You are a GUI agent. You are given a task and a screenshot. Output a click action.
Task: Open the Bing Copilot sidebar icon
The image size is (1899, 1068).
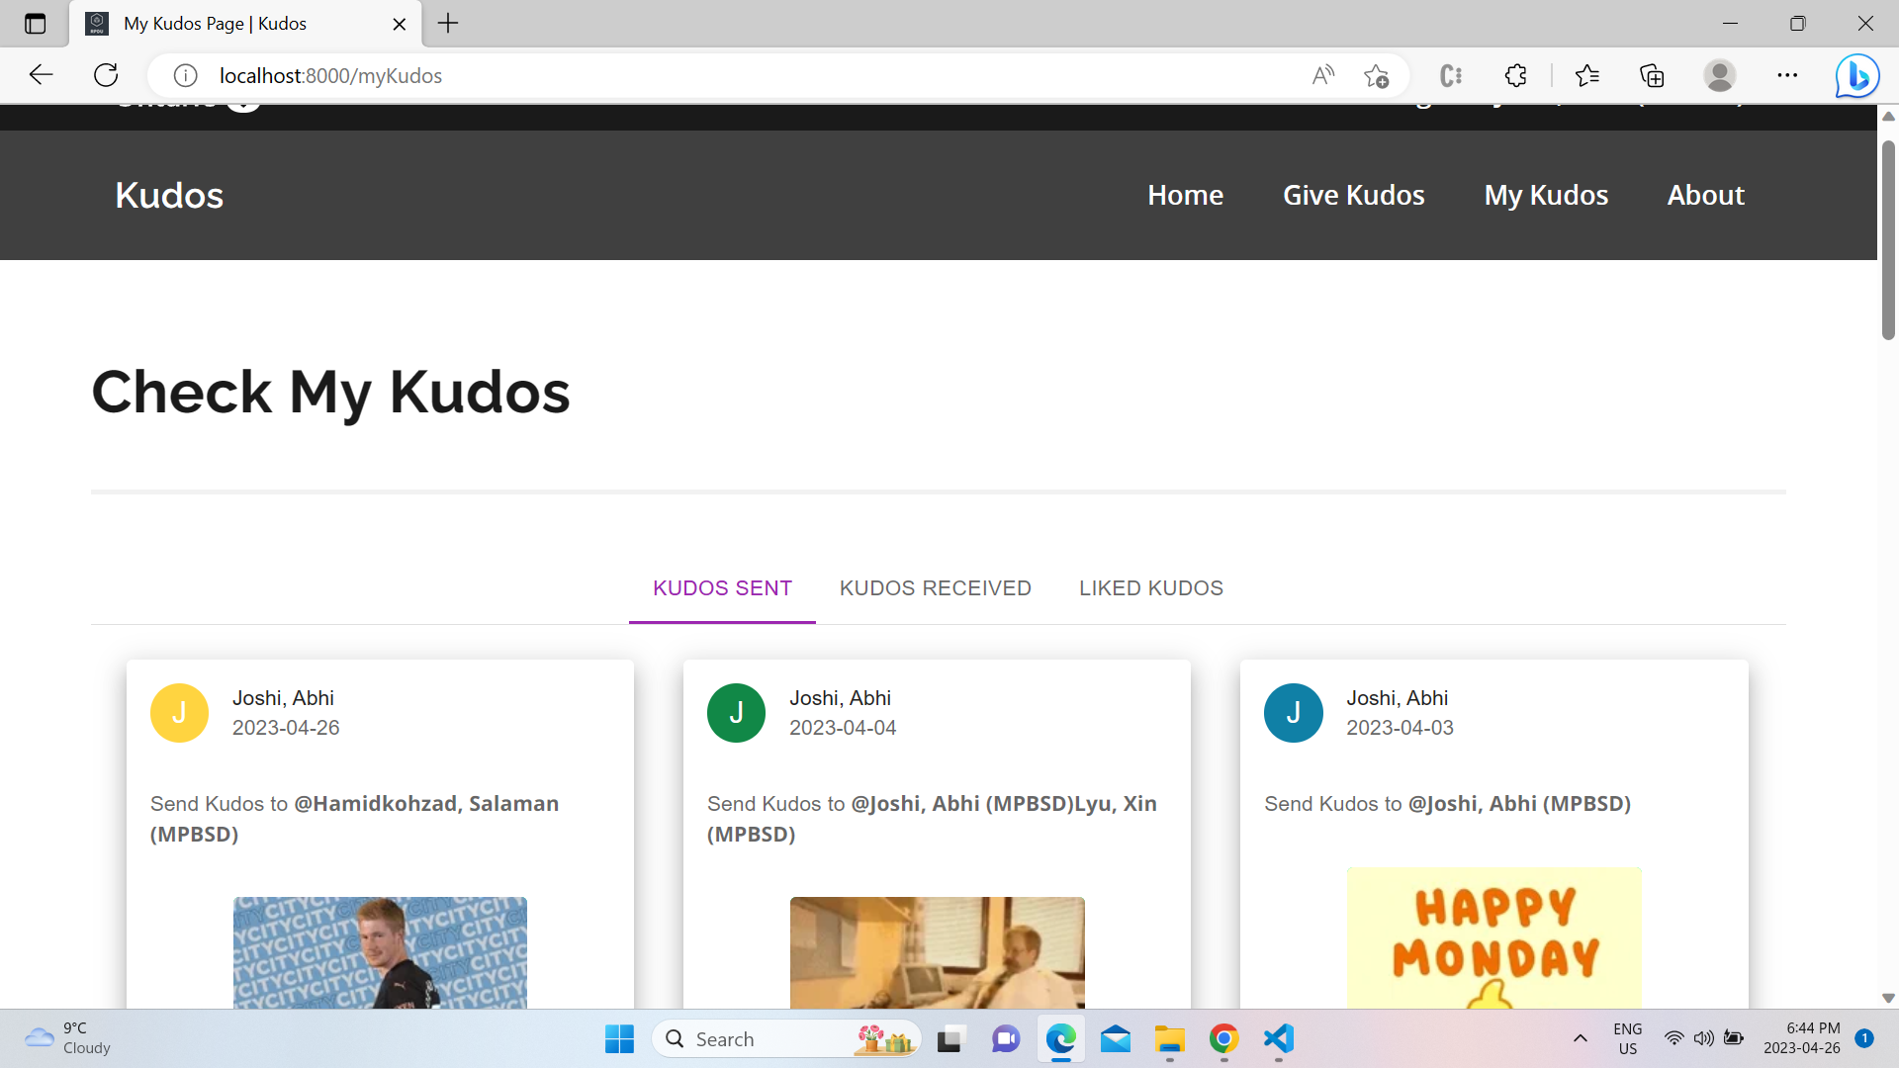(x=1856, y=75)
